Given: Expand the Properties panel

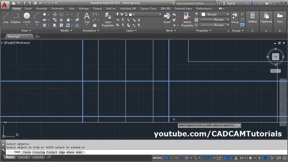Looking at the screenshot, I should coord(203,31).
